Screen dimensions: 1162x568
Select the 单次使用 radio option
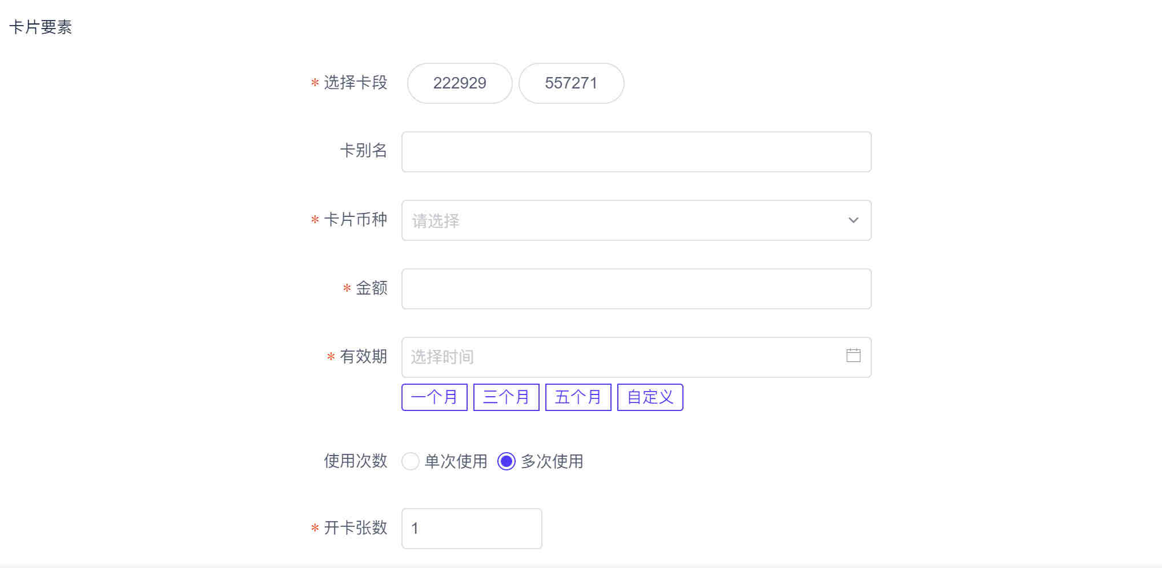point(411,461)
